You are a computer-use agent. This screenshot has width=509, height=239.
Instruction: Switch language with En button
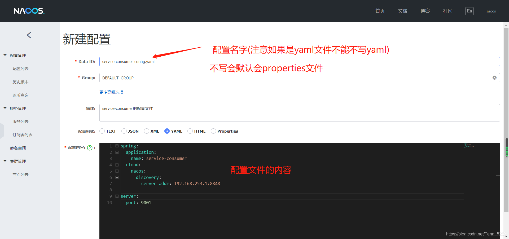tap(469, 11)
